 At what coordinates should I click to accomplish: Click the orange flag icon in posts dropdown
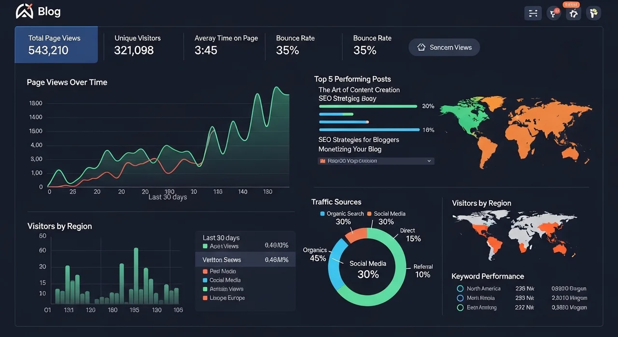click(x=322, y=161)
